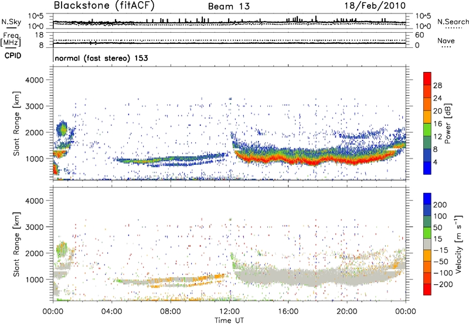The width and height of the screenshot is (469, 324).
Task: Click the 4 tick on power colorbar
Action: point(435,162)
